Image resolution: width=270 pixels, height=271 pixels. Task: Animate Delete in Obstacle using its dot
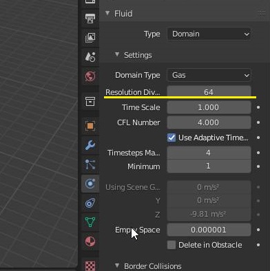pyautogui.click(x=258, y=245)
